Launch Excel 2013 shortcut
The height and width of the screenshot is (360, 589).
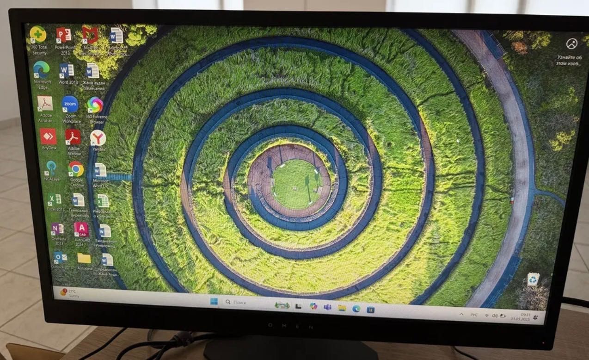click(x=55, y=202)
